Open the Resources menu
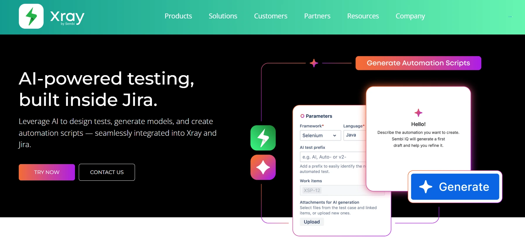The image size is (525, 241). coord(363,16)
